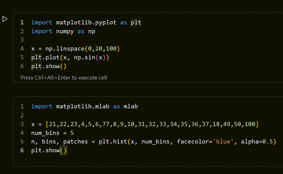
Task: Click 'import matplotlib.pyplot as plt' line
Action: pos(86,23)
